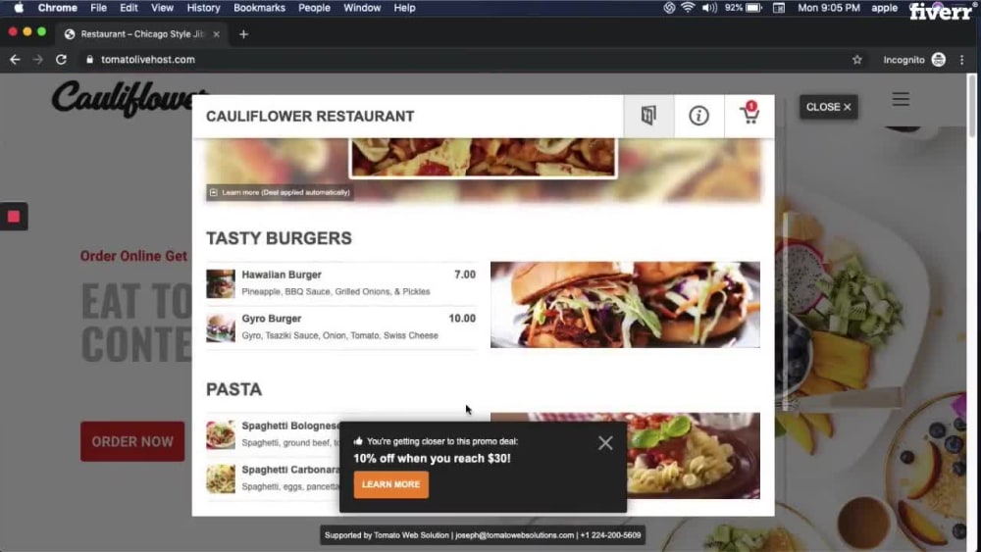Click the Learn more deal applied link
The image size is (981, 552).
click(x=280, y=192)
